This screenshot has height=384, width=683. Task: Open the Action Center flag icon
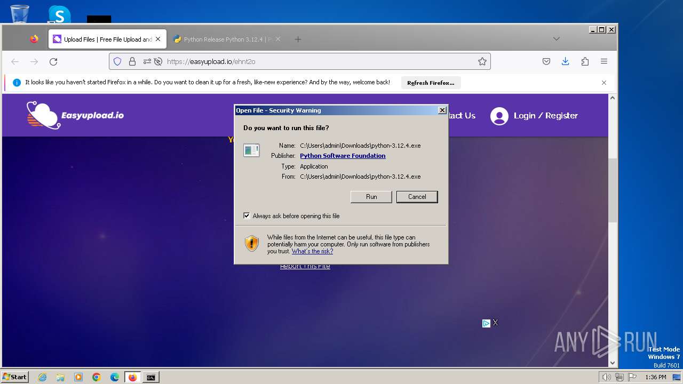(632, 377)
